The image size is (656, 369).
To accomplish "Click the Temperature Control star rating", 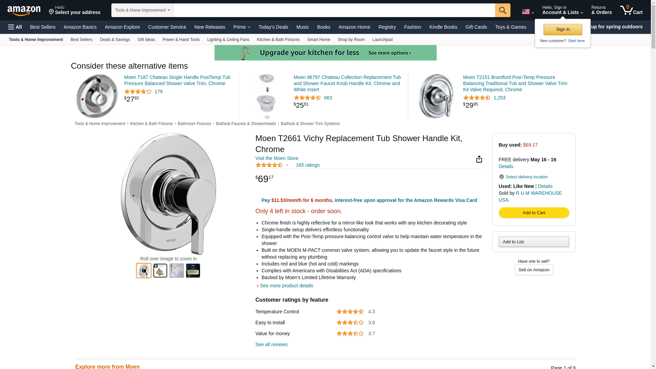I will click(x=350, y=312).
